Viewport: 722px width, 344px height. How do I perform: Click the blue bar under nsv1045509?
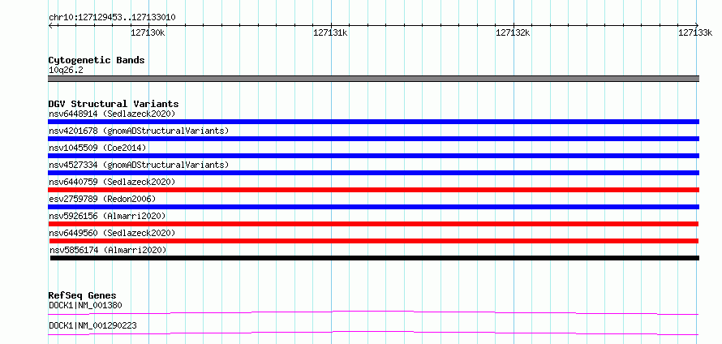[373, 156]
